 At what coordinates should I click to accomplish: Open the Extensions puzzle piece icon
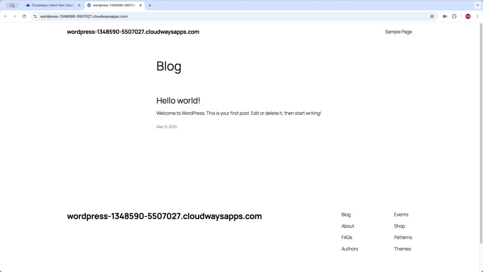pyautogui.click(x=454, y=16)
